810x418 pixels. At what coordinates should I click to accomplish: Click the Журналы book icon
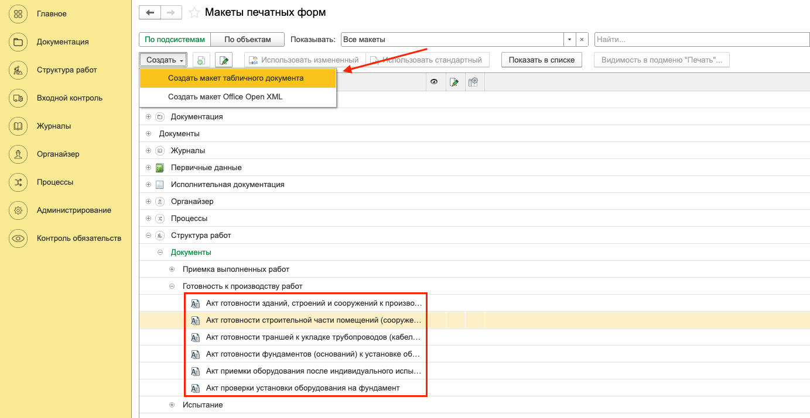tap(18, 126)
